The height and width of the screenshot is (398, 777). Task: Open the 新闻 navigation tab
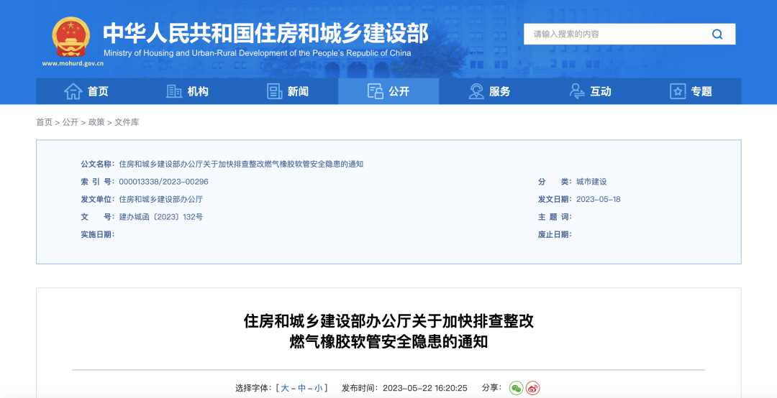[x=288, y=91]
